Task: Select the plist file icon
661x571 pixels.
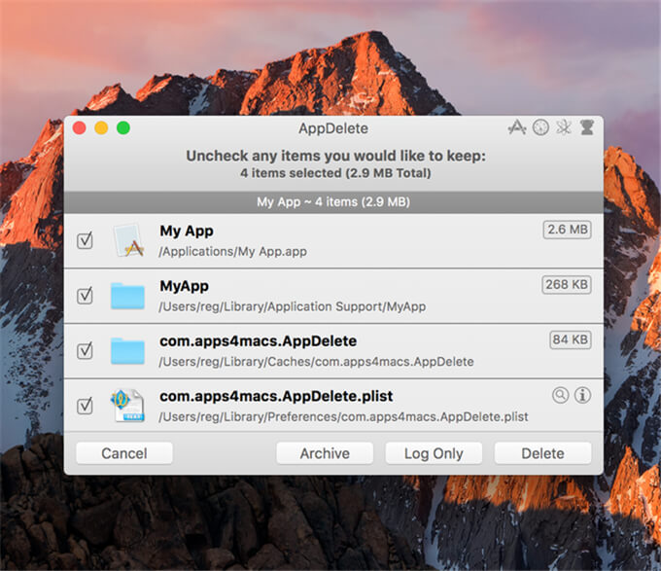Action: point(127,406)
